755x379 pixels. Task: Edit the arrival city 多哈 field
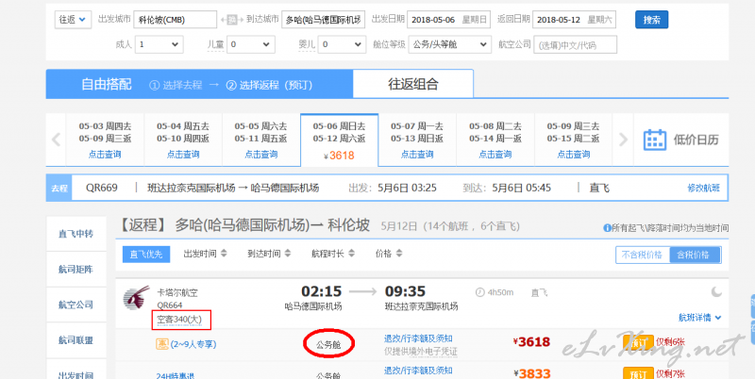(x=323, y=20)
